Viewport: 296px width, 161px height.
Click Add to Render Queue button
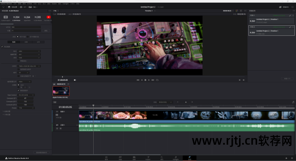tap(42, 152)
